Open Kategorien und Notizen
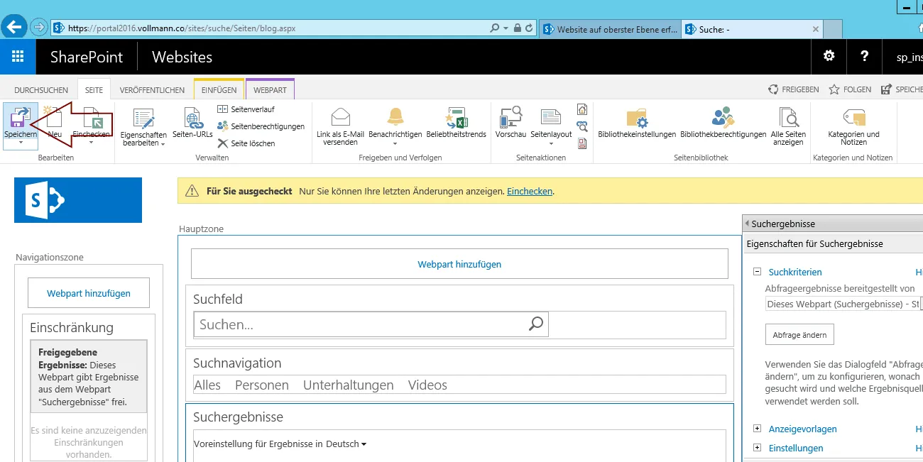 click(x=853, y=127)
